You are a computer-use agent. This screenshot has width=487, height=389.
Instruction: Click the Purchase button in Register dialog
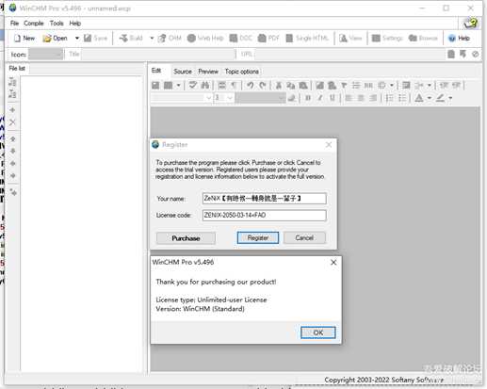[x=186, y=238]
